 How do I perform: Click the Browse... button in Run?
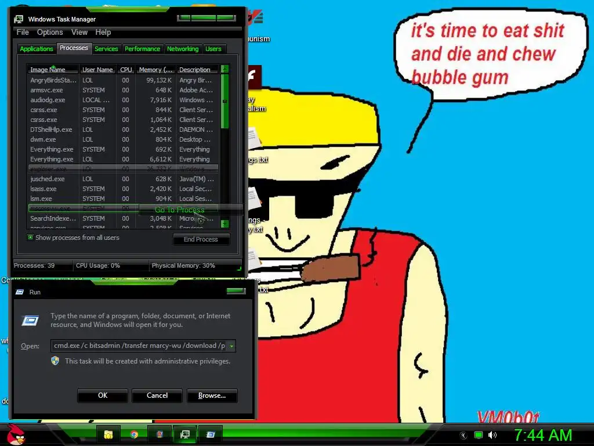[212, 395]
